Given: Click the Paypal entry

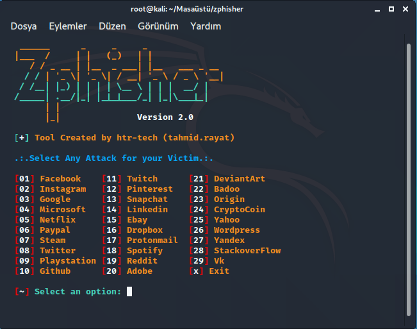Looking at the screenshot, I should [55, 230].
